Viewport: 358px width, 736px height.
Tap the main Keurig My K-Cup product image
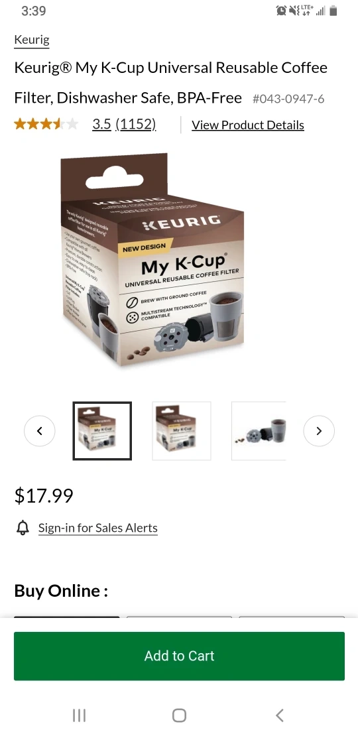click(x=153, y=259)
